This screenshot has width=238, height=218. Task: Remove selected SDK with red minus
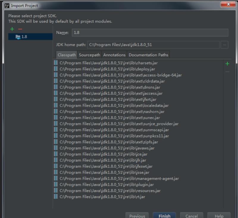[x=20, y=29]
